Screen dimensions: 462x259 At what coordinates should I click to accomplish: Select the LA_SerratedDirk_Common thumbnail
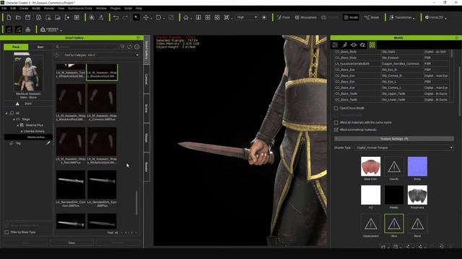coord(71,185)
